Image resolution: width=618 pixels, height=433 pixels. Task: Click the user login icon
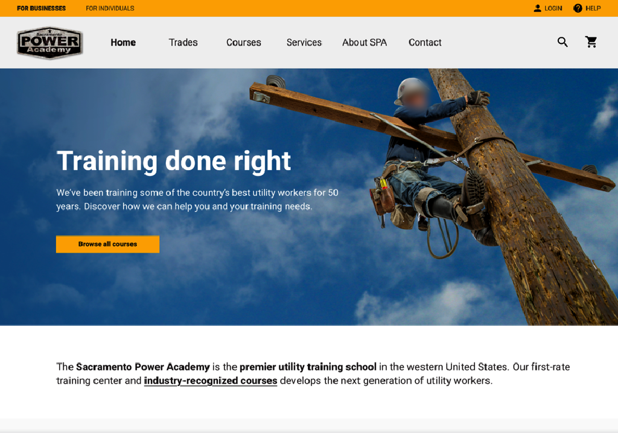pyautogui.click(x=537, y=8)
